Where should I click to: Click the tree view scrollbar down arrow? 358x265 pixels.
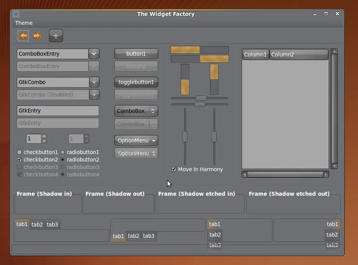click(334, 166)
